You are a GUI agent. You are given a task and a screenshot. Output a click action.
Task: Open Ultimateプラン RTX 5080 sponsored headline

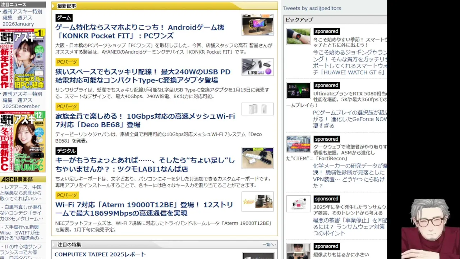336,100
